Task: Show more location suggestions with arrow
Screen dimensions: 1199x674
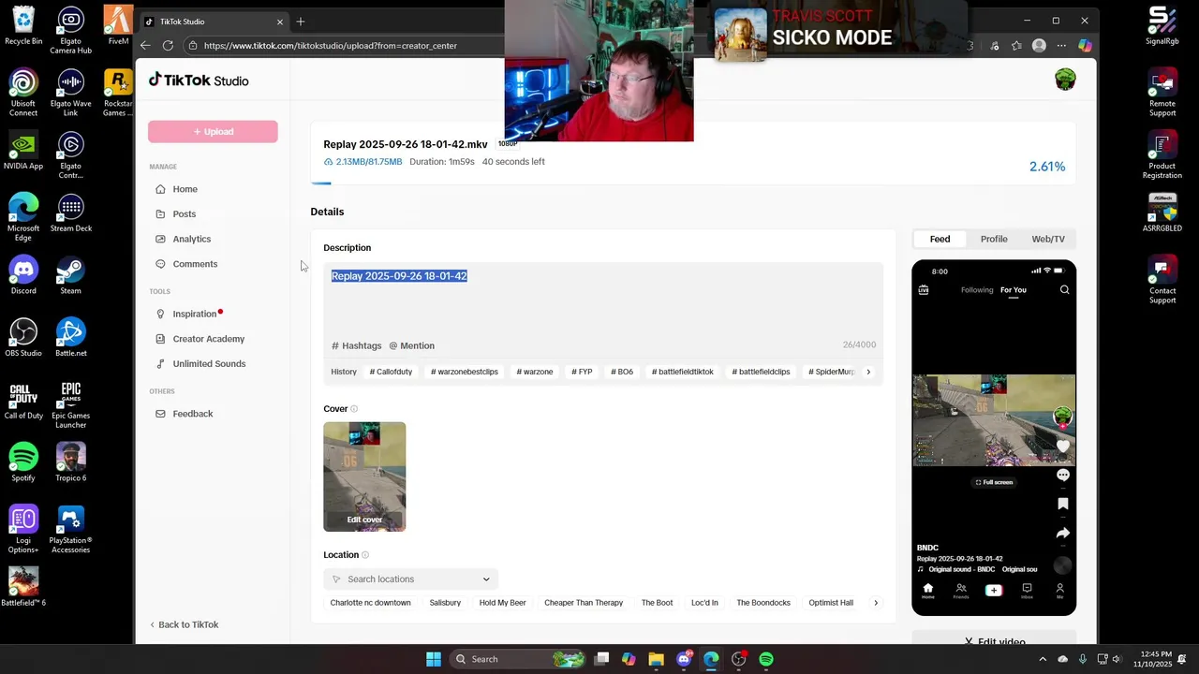Action: (876, 603)
